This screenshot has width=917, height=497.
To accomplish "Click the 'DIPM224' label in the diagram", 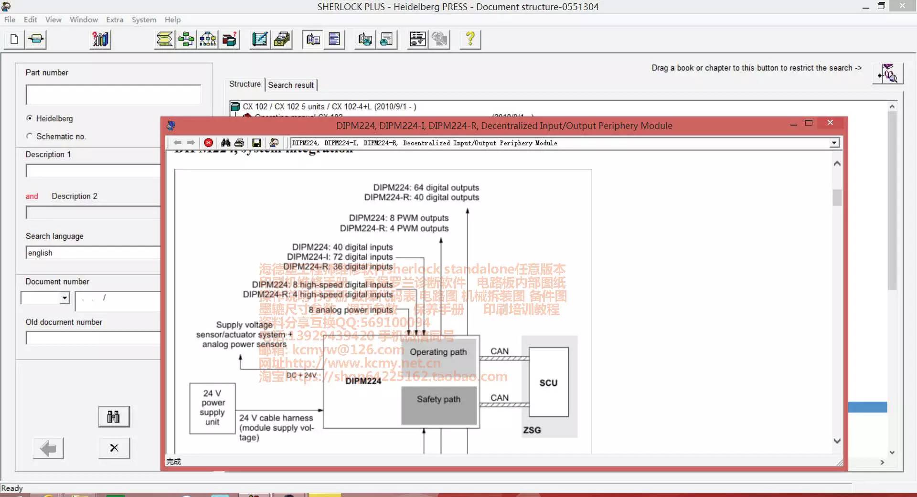I will pos(363,381).
